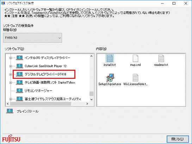Click the mup.xml file name label

(135, 65)
